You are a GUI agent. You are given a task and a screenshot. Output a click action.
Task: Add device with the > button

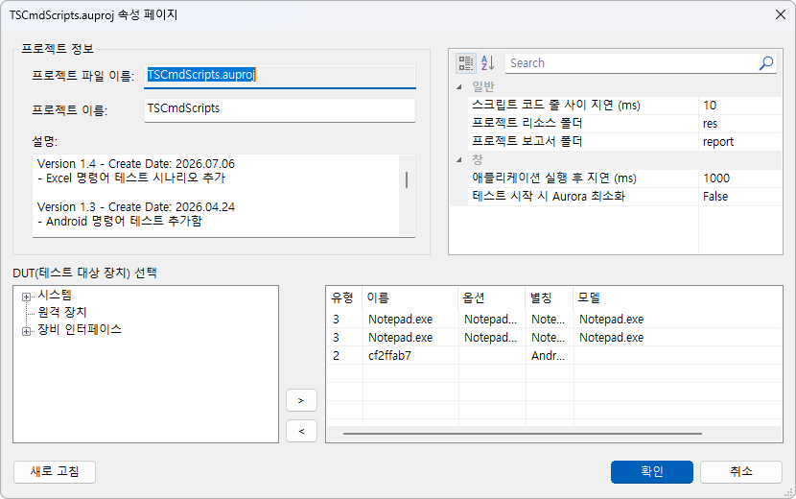[301, 400]
